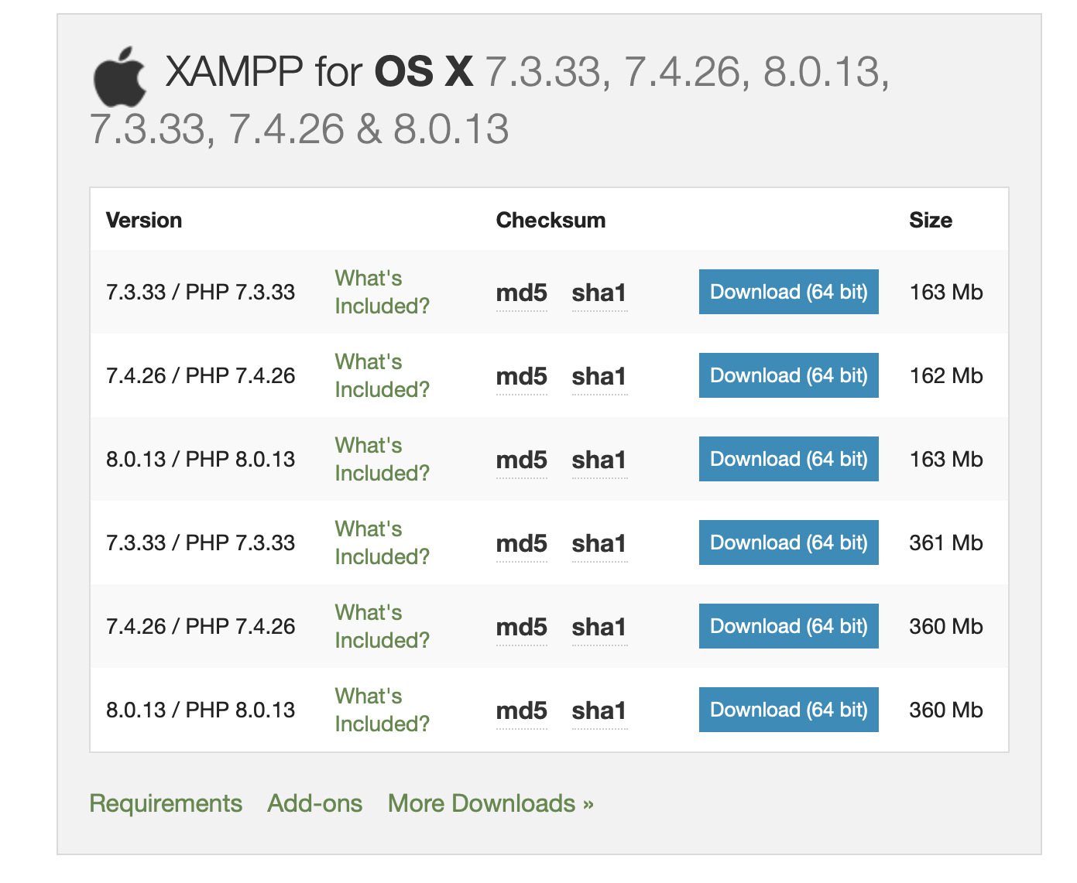Show md5 checksum for 7.3.33 163 Mb row
This screenshot has width=1077, height=883.
coord(521,293)
